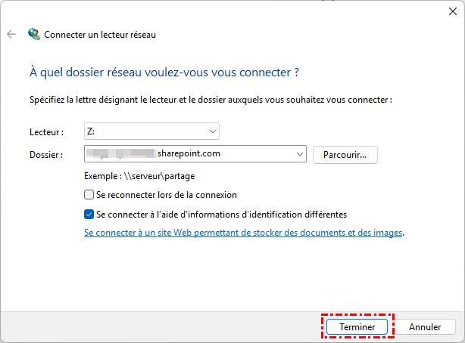Cancel the dialog with the Annuler button
The width and height of the screenshot is (465, 343).
click(x=425, y=327)
